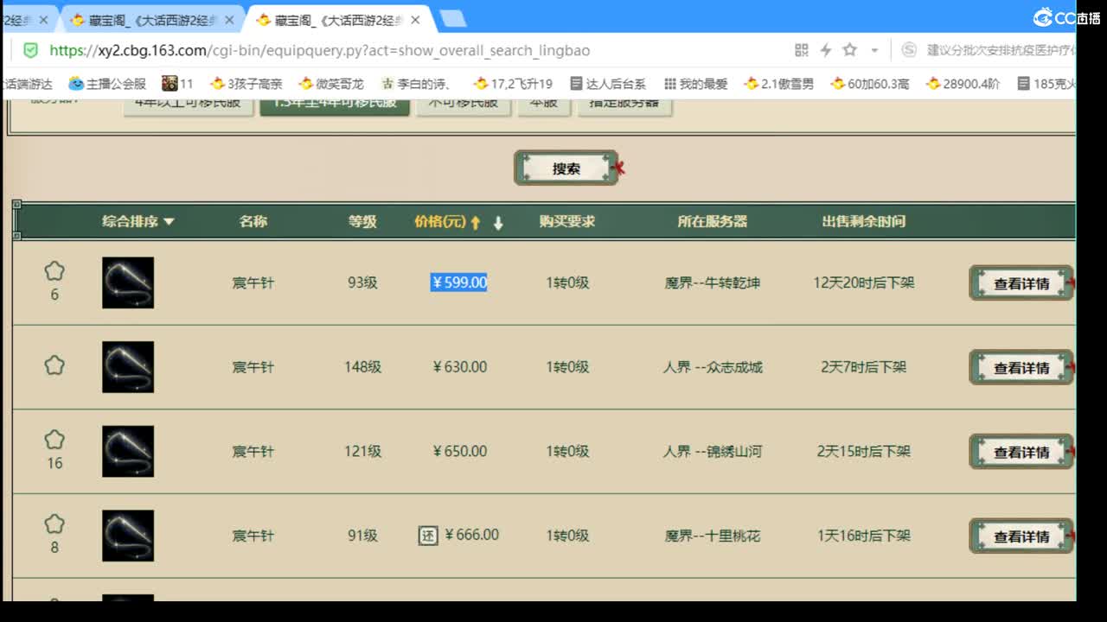
Task: Click the highlighted ¥599.00 price
Action: click(x=458, y=282)
